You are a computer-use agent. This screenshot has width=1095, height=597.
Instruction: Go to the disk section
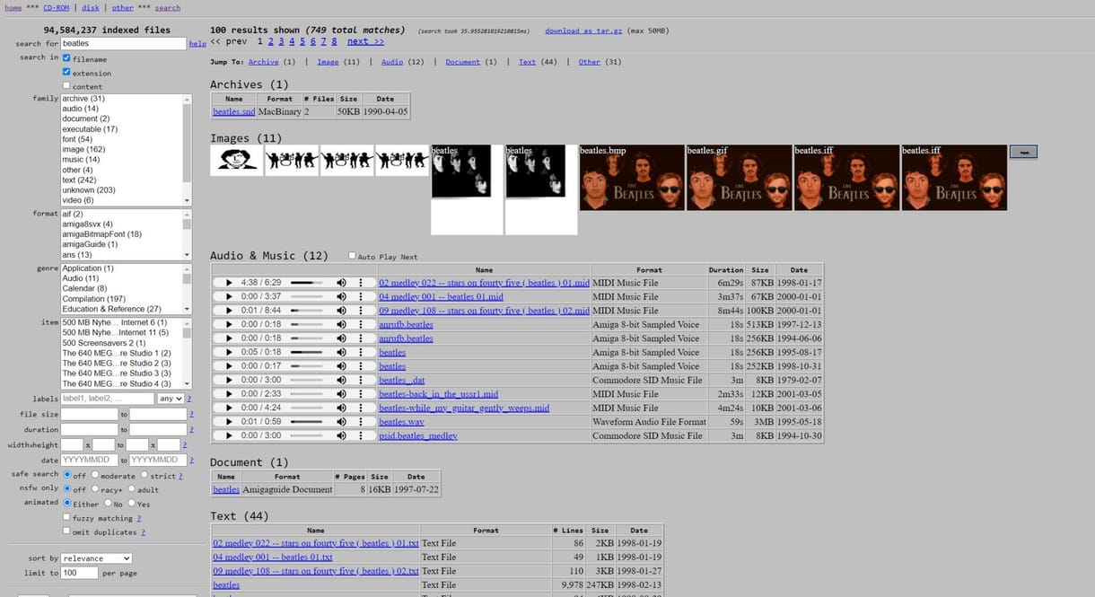[91, 7]
